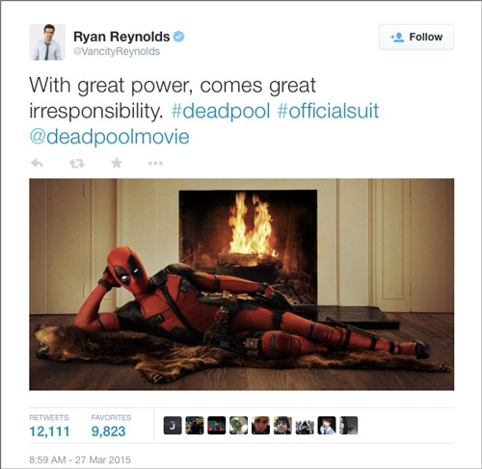Open Ryan Reynolds profile avatar picture
The image size is (482, 469).
tap(47, 42)
